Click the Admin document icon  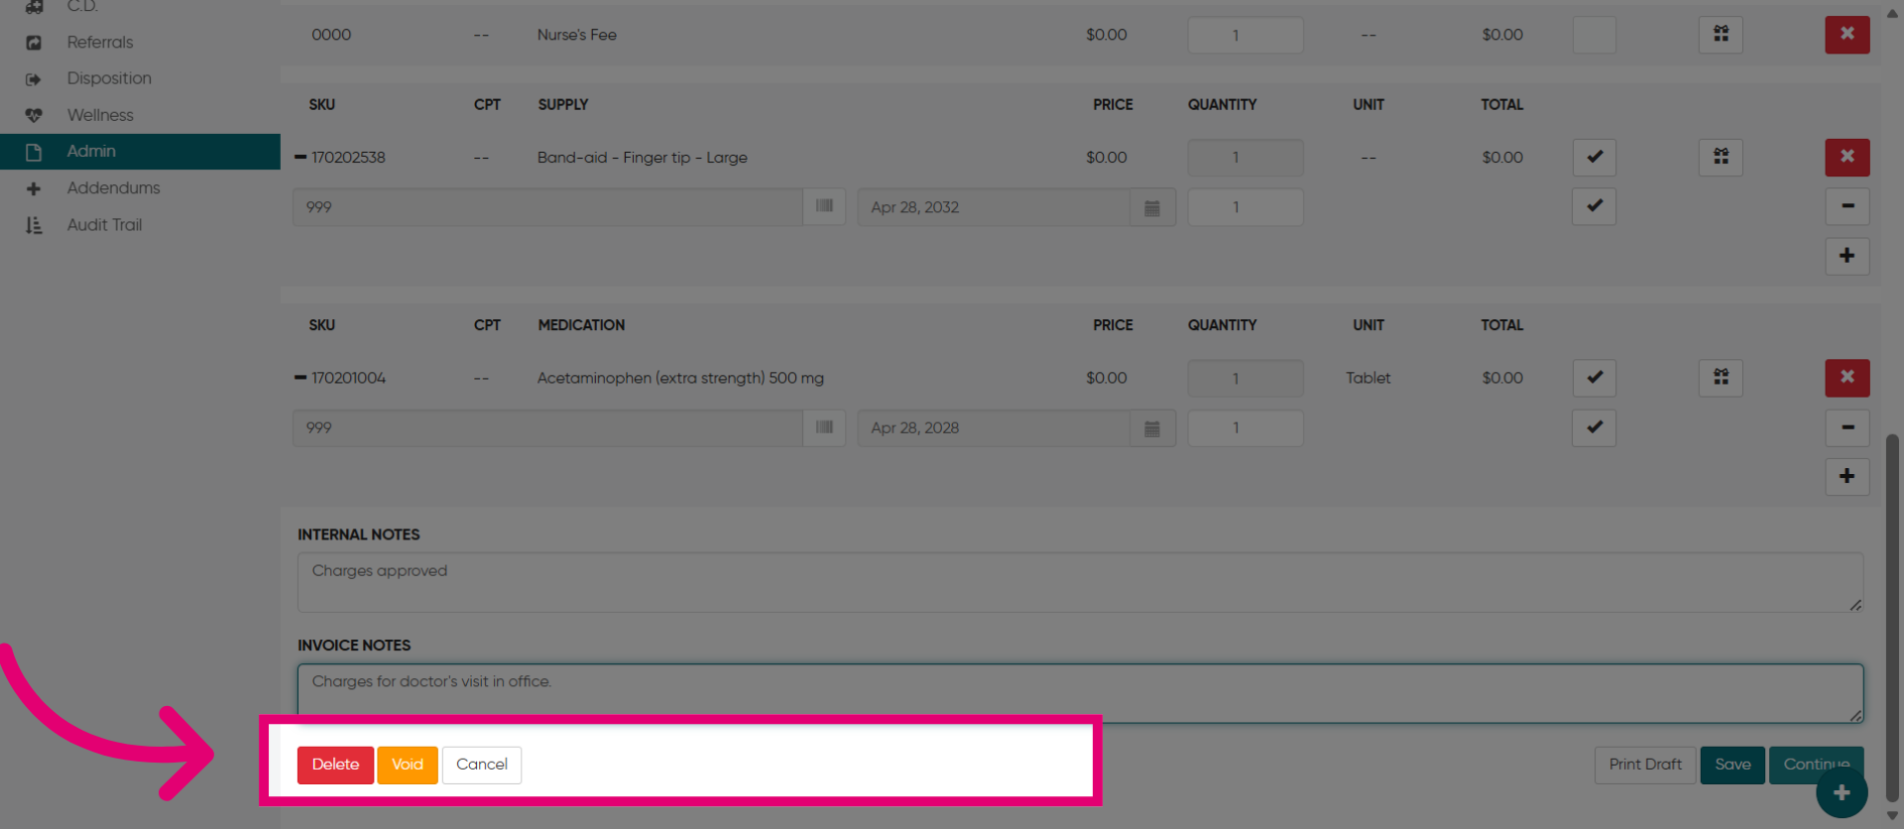(34, 152)
